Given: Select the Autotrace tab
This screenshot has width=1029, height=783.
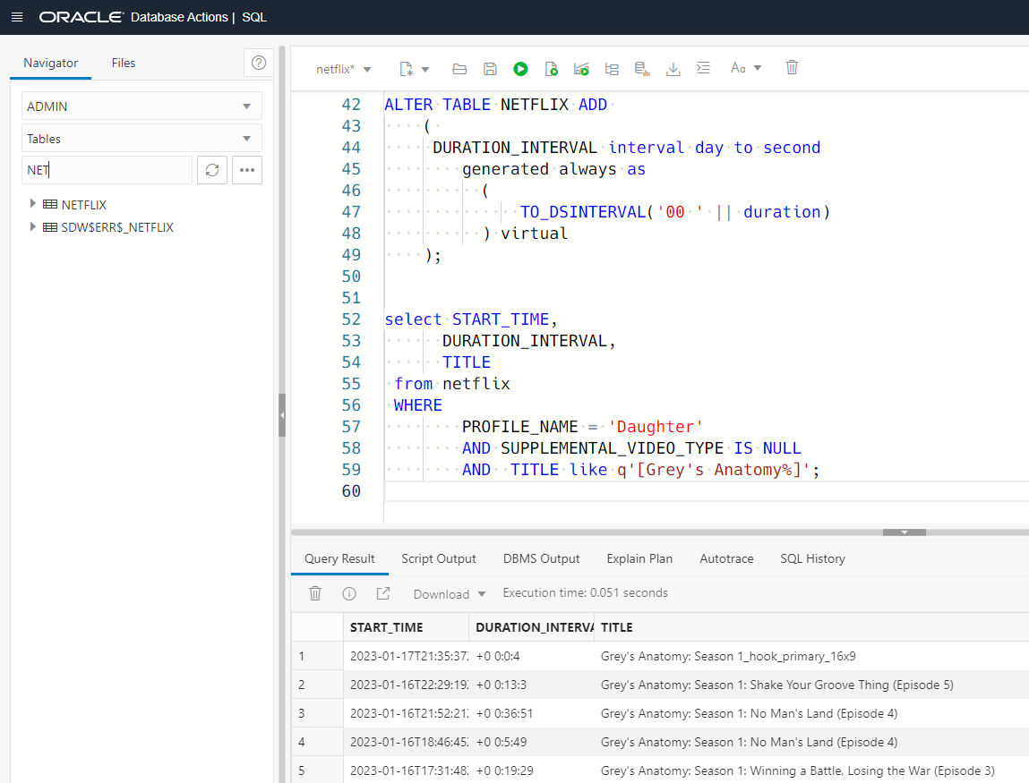Looking at the screenshot, I should [726, 558].
